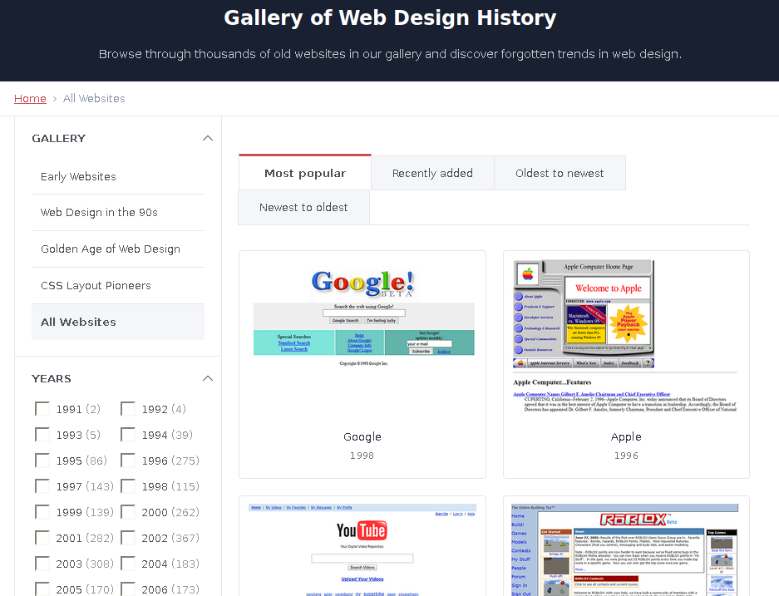Check the 1997 year filter
The height and width of the screenshot is (596, 779).
[42, 486]
